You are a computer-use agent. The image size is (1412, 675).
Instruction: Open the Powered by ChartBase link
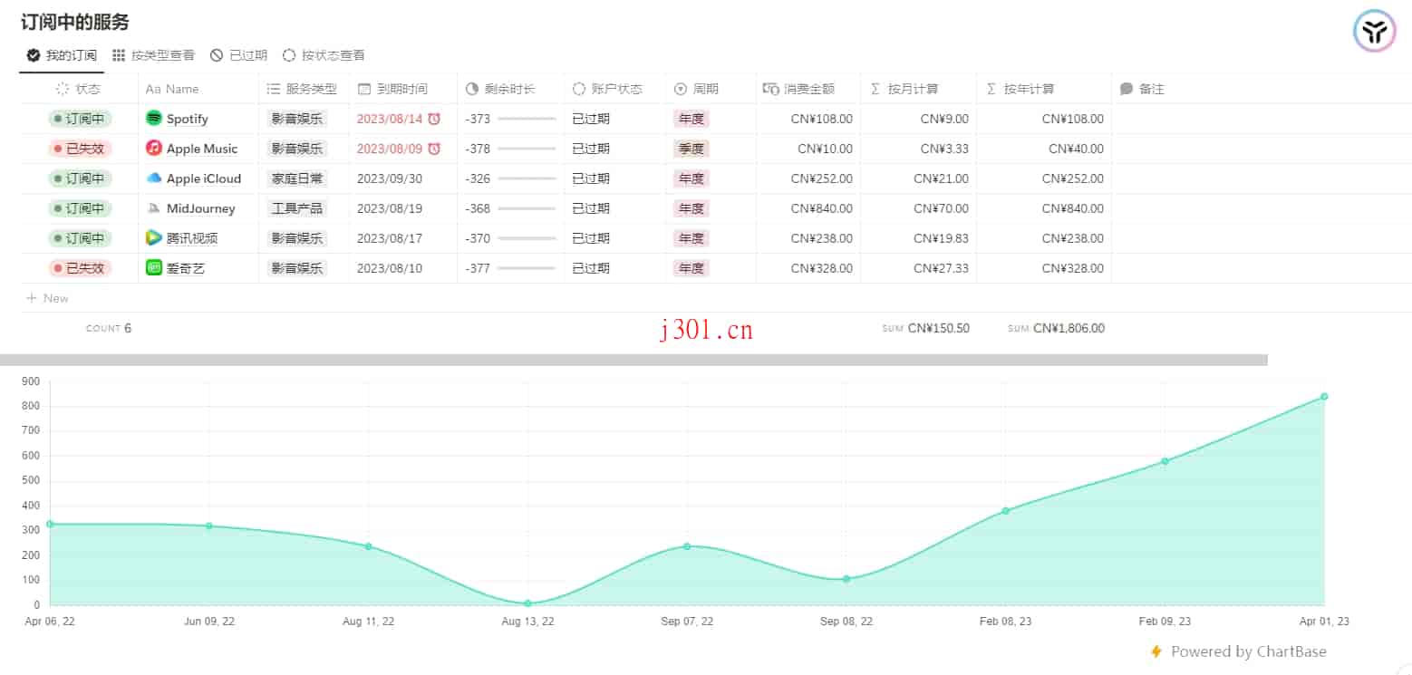point(1238,651)
